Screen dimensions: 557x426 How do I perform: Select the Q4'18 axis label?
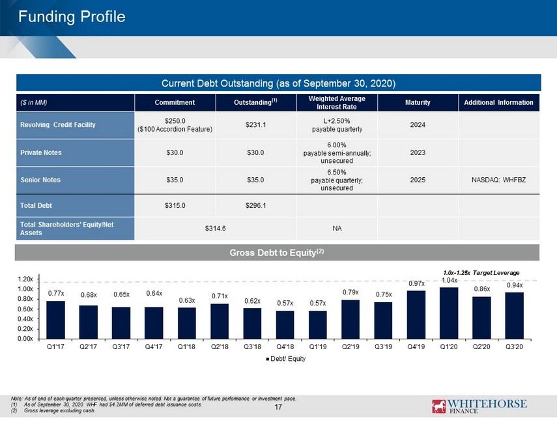pyautogui.click(x=285, y=347)
